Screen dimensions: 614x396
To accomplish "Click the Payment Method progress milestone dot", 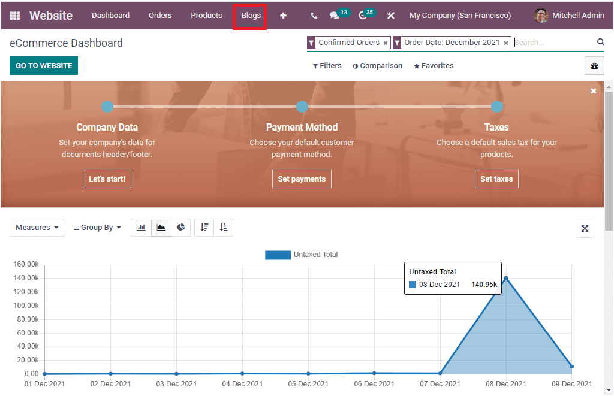I will (302, 107).
